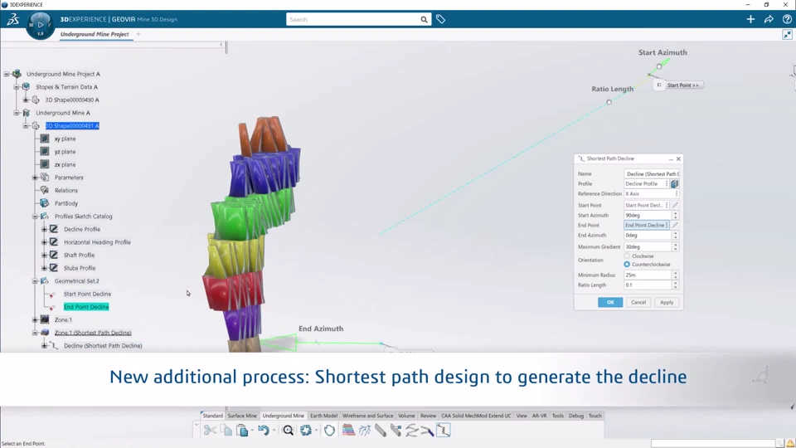
Task: Click the Name field in decline dialog
Action: coord(652,173)
